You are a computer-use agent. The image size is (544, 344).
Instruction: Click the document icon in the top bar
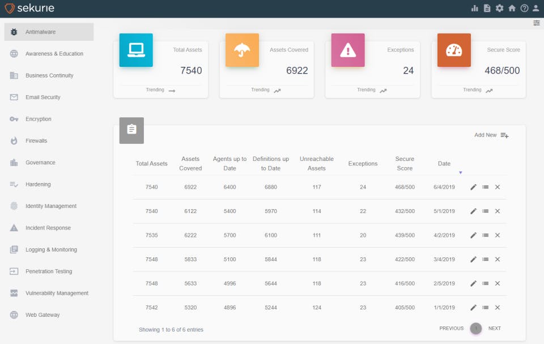pyautogui.click(x=487, y=9)
